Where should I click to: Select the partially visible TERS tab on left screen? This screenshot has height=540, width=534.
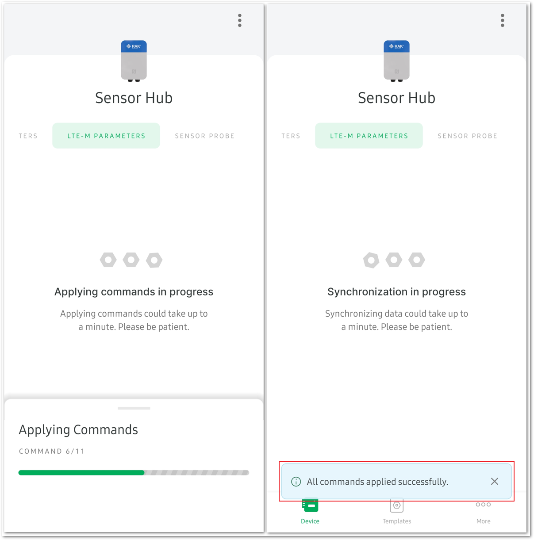pyautogui.click(x=28, y=136)
